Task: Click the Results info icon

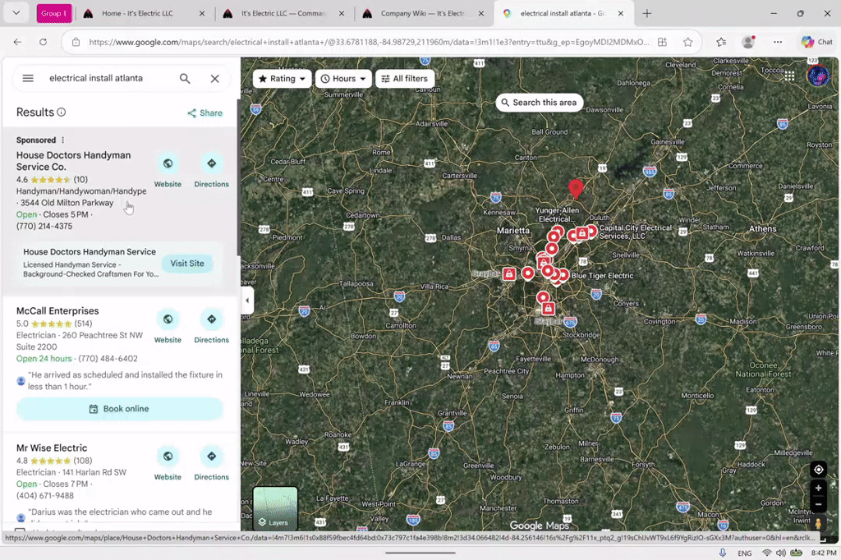Action: click(x=62, y=112)
